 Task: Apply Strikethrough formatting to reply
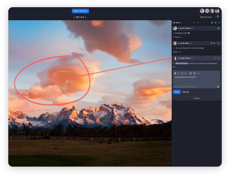(x=185, y=73)
